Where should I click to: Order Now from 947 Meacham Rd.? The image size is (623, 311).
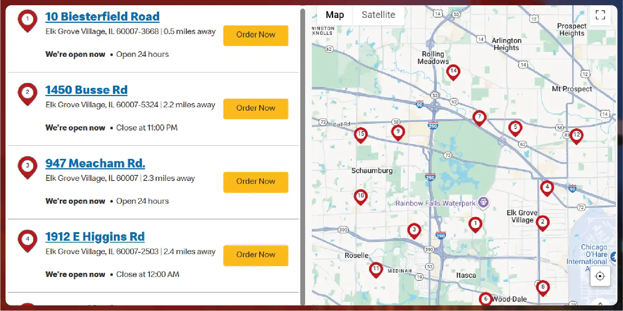point(255,182)
